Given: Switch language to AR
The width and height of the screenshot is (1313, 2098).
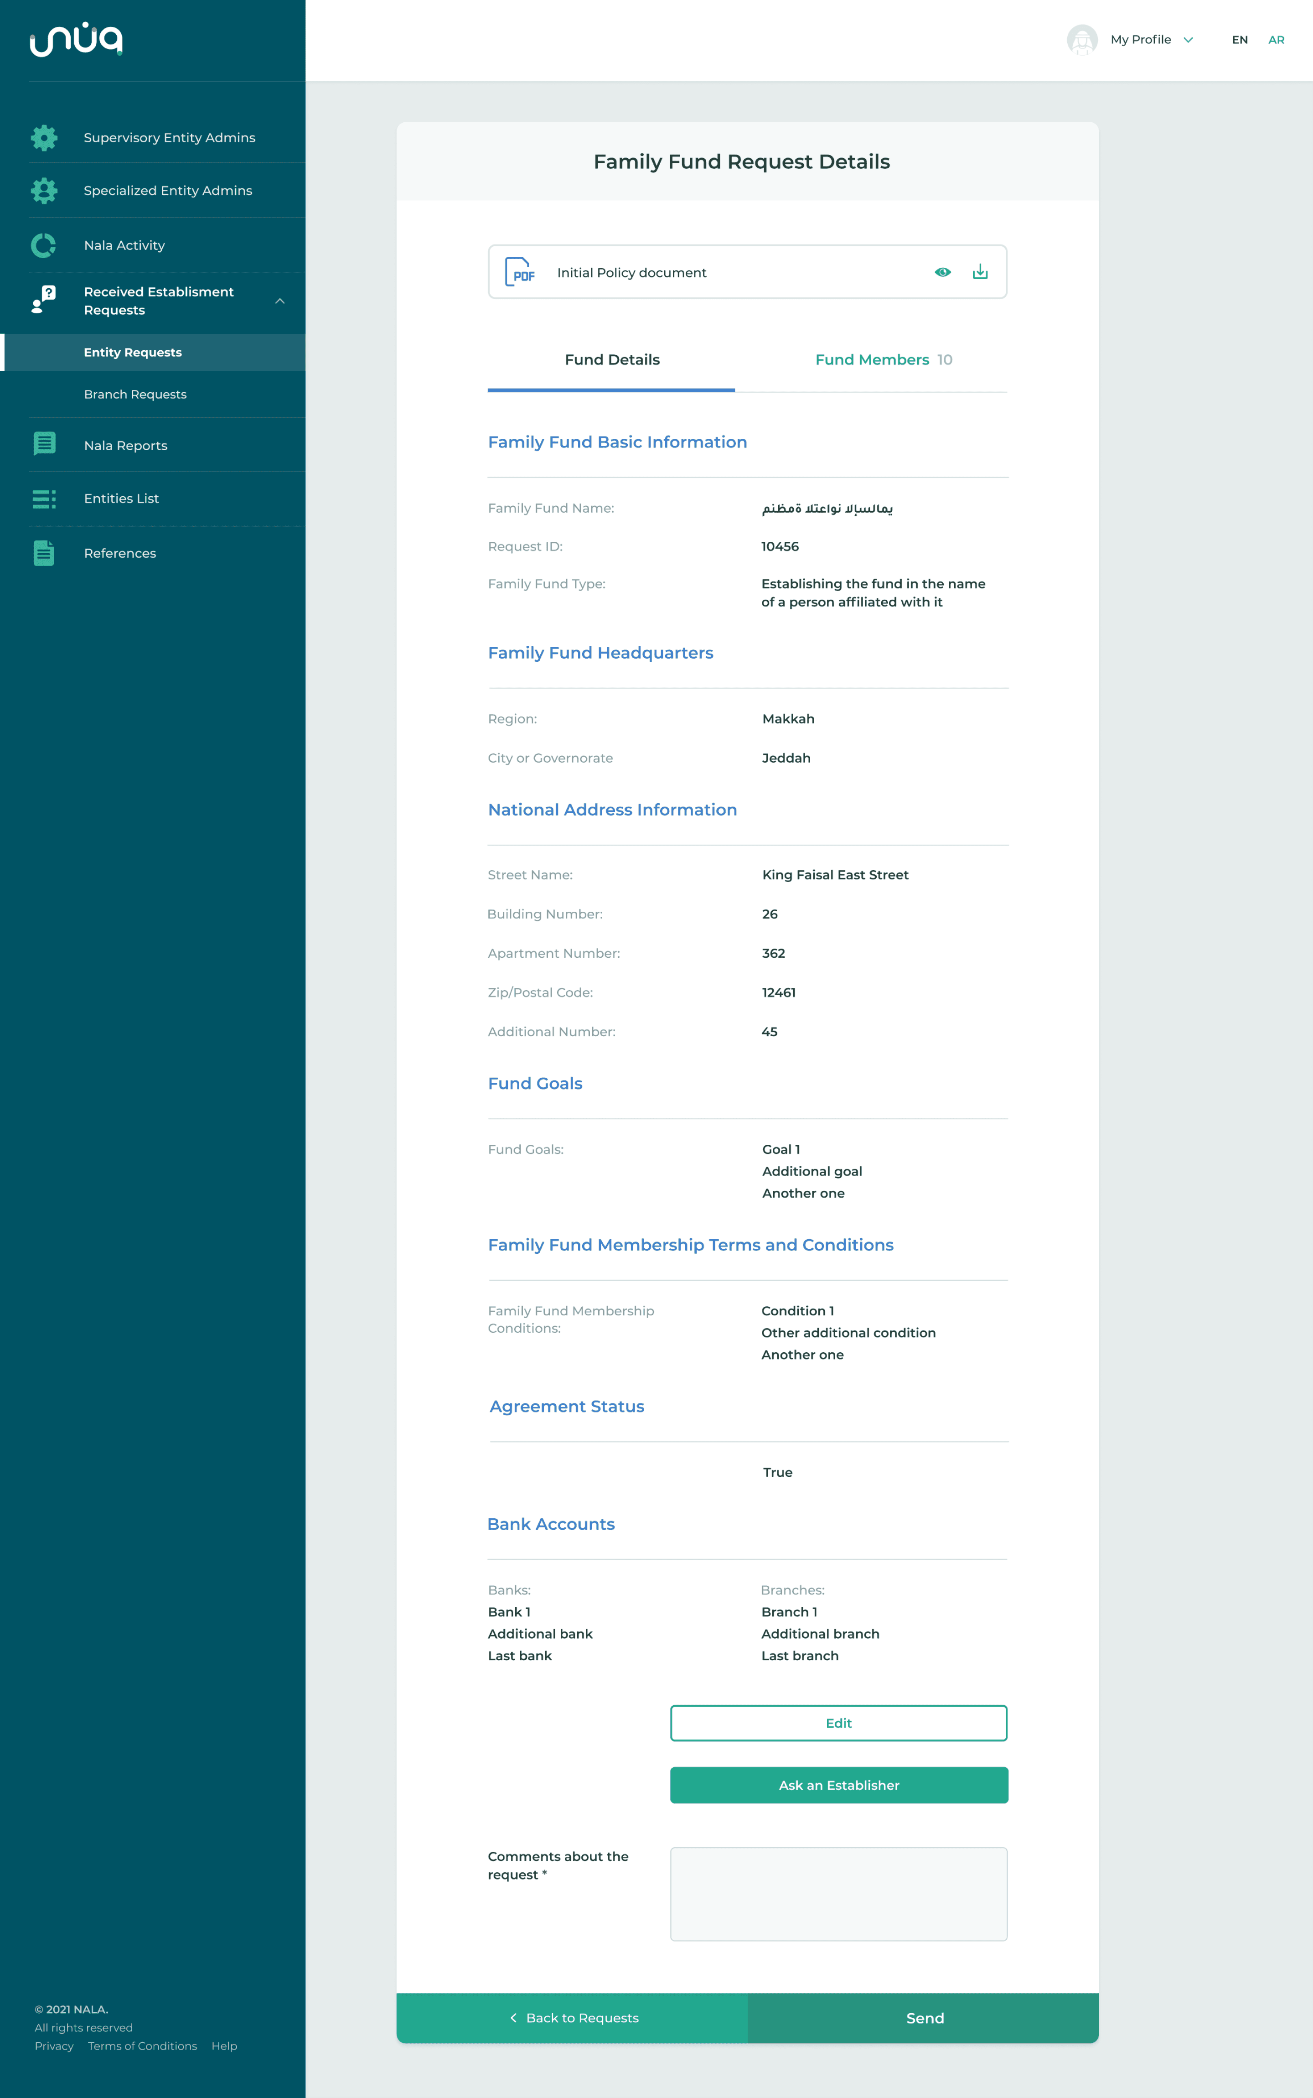Looking at the screenshot, I should (x=1276, y=40).
